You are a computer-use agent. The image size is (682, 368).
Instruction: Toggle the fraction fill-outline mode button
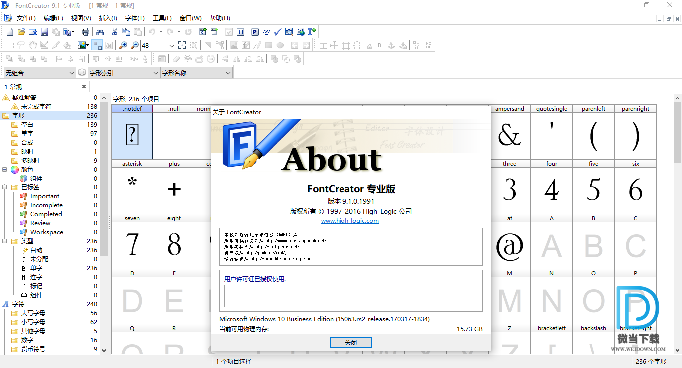[x=97, y=45]
